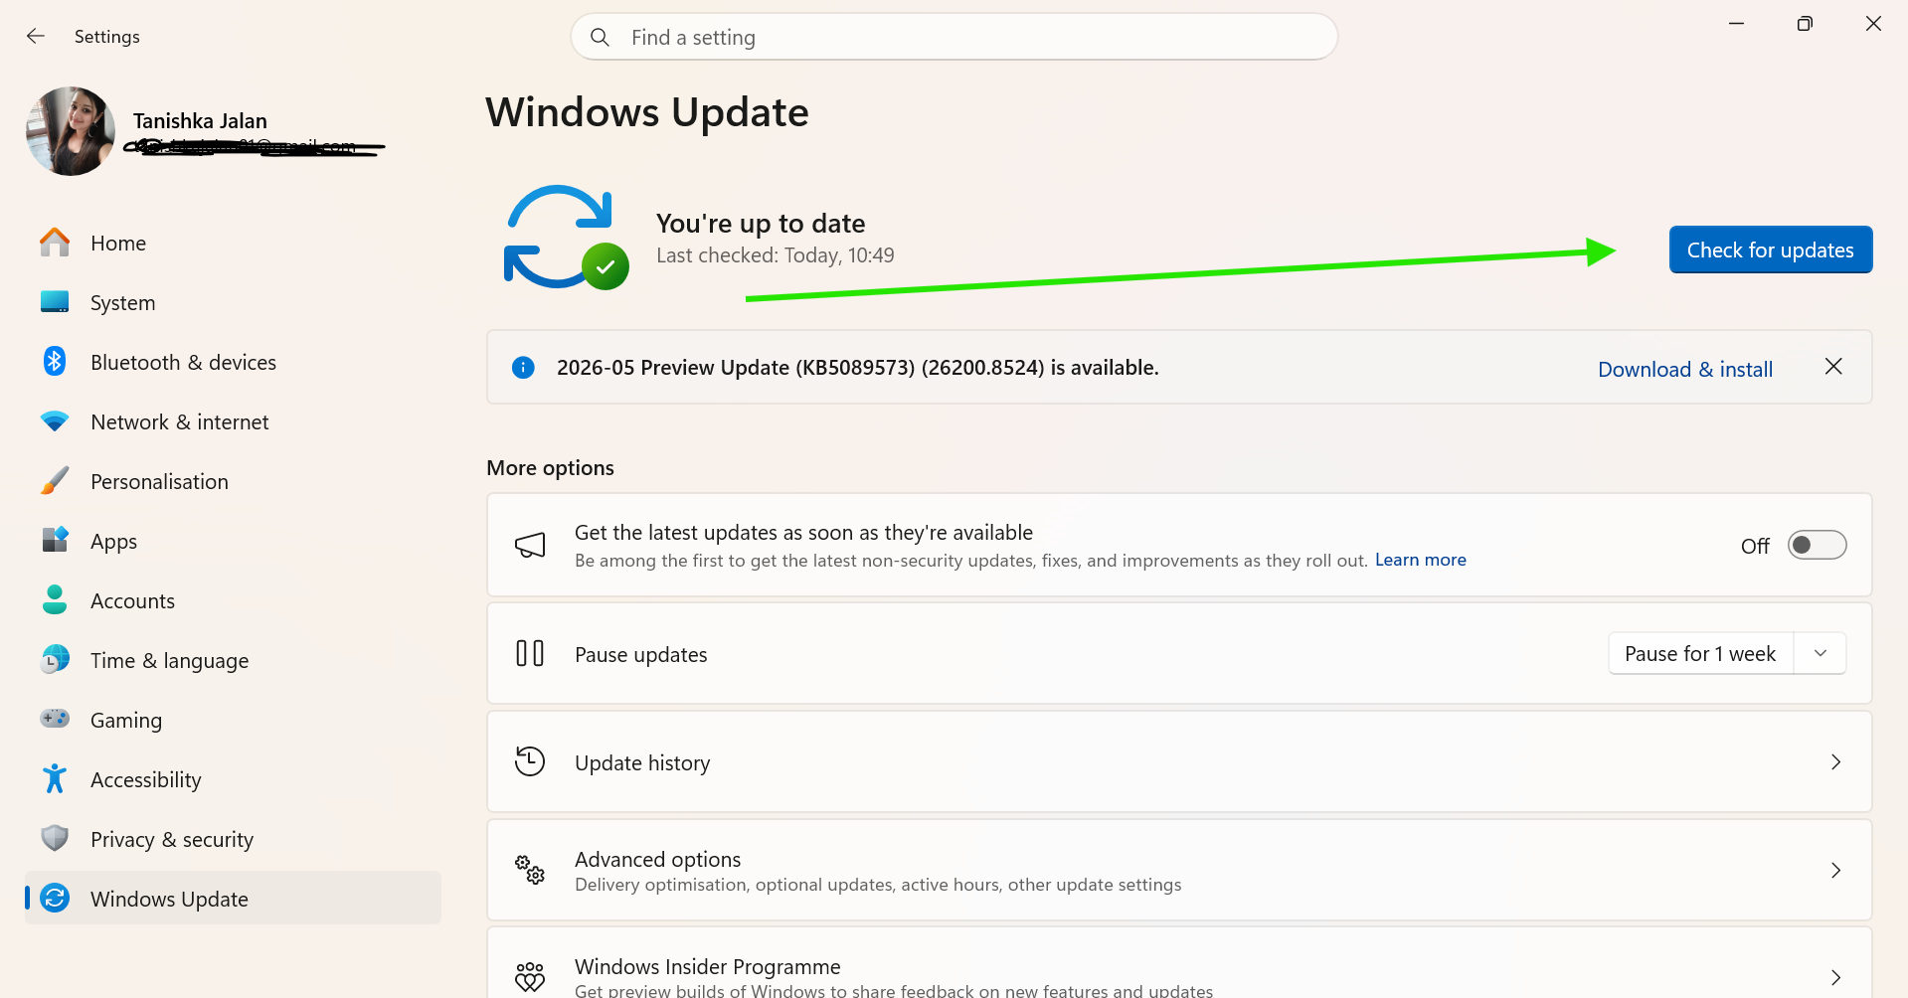Open the user profile picture
This screenshot has height=998, width=1908.
(x=71, y=131)
